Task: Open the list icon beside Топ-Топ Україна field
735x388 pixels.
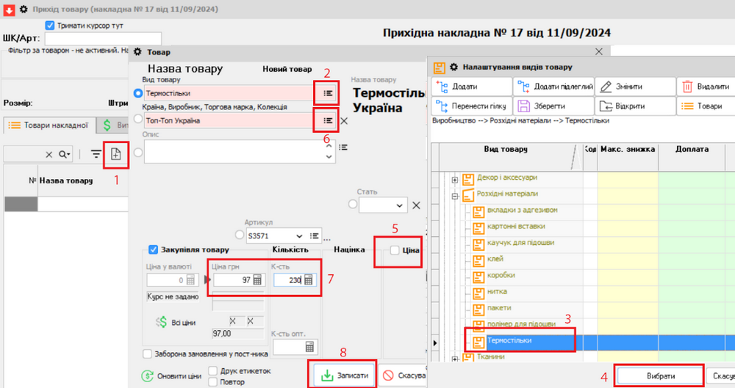Action: click(x=327, y=120)
